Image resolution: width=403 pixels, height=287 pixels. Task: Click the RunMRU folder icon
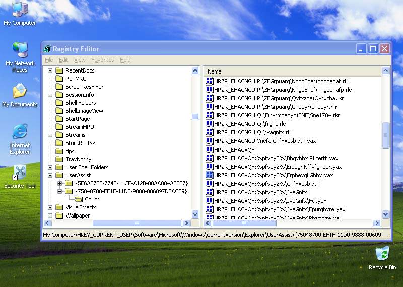(59, 79)
